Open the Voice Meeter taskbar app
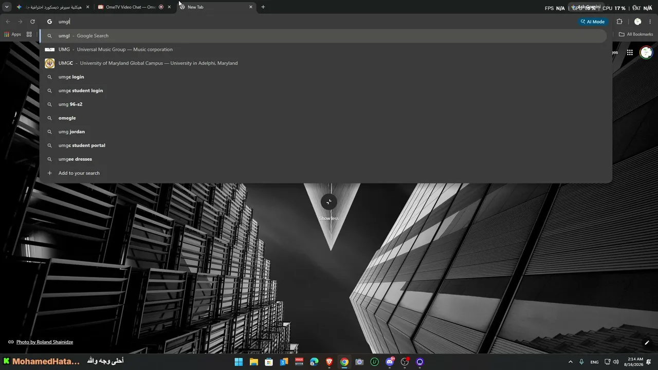The image size is (658, 370). click(x=299, y=362)
